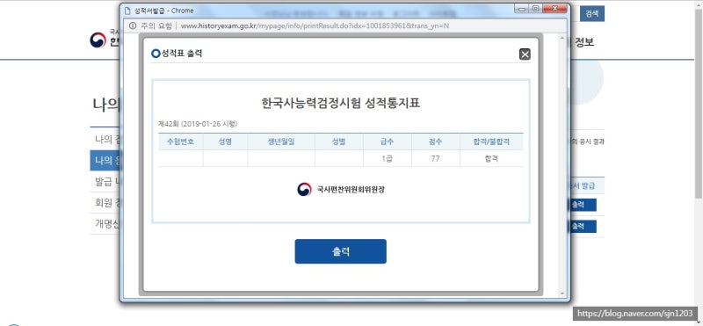Click the 급수 column header
Image resolution: width=703 pixels, height=326 pixels.
(x=388, y=141)
